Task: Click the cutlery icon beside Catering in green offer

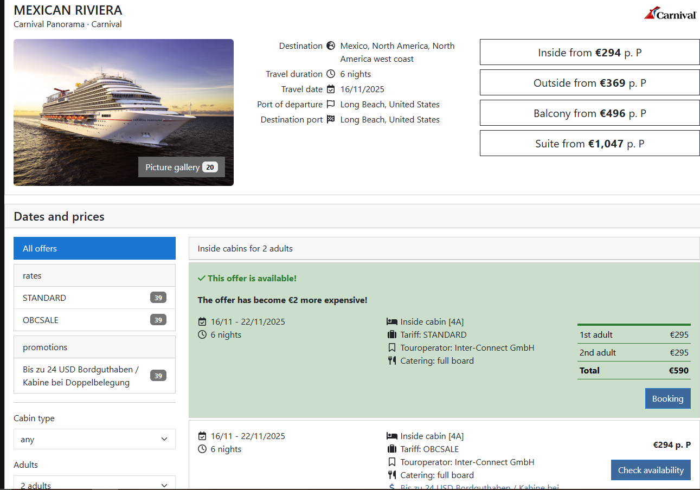Action: click(x=392, y=361)
